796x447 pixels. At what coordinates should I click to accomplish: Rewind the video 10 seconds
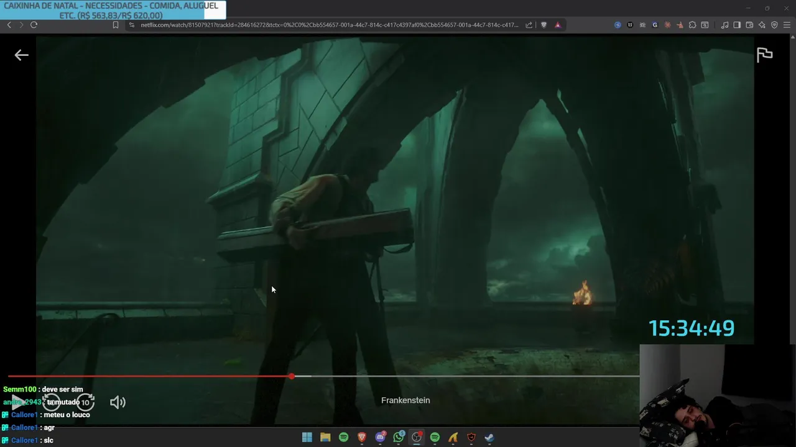click(x=51, y=402)
